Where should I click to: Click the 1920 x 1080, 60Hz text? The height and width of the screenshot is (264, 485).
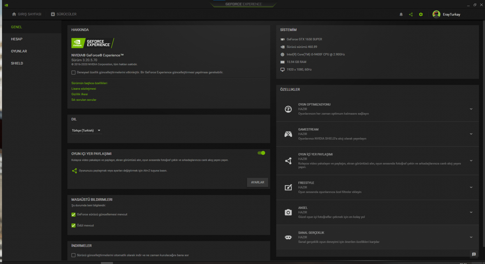tap(299, 70)
